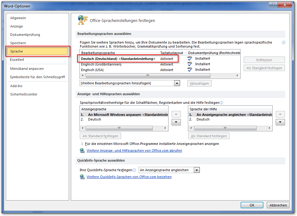This screenshot has height=216, width=297.
Task: Open the QuickInfo-Sprache dropdown
Action: pos(197,170)
